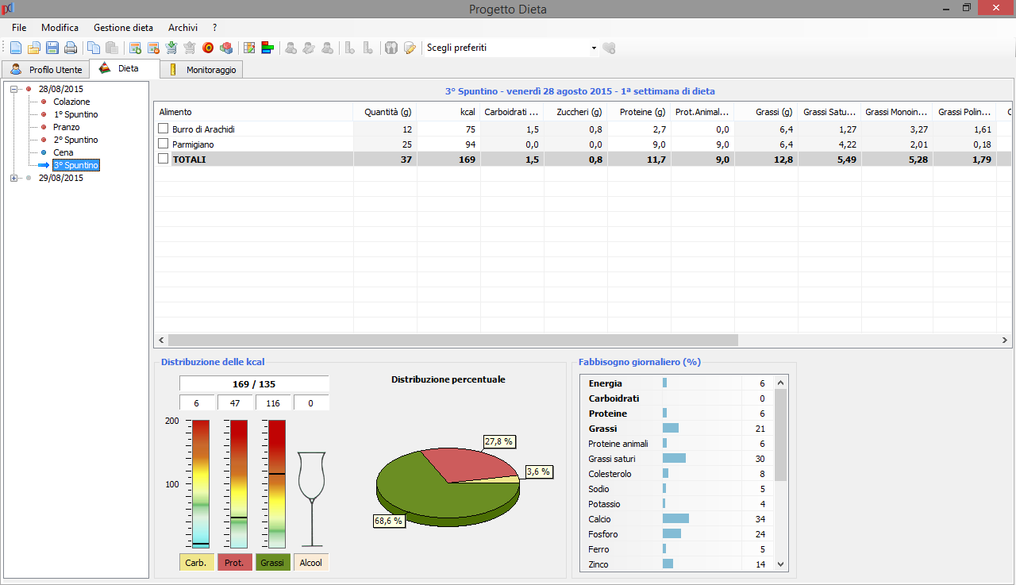Select Pranzo in the meal tree

click(66, 127)
